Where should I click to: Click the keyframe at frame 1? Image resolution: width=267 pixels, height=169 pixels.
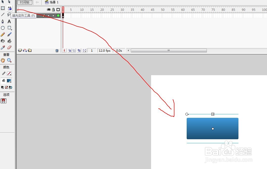[63, 16]
